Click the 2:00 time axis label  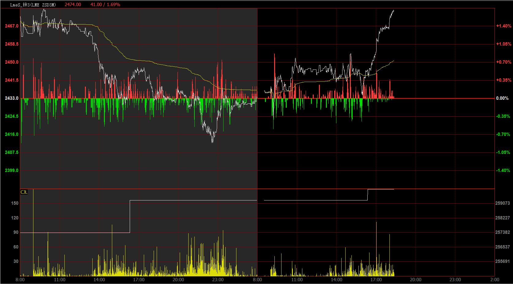(x=495, y=280)
